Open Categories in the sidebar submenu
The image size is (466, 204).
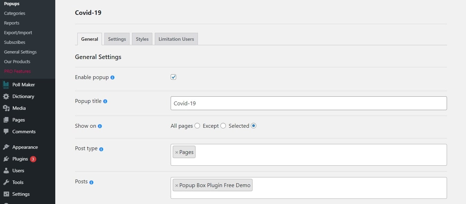click(15, 13)
